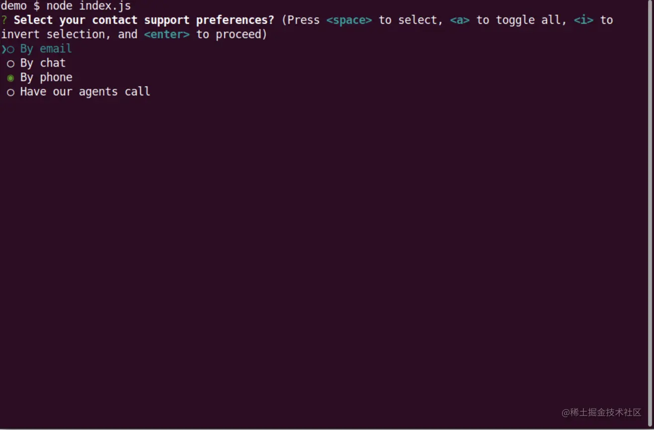Toggle the Have our agents call circle
The image size is (654, 430).
pos(10,92)
